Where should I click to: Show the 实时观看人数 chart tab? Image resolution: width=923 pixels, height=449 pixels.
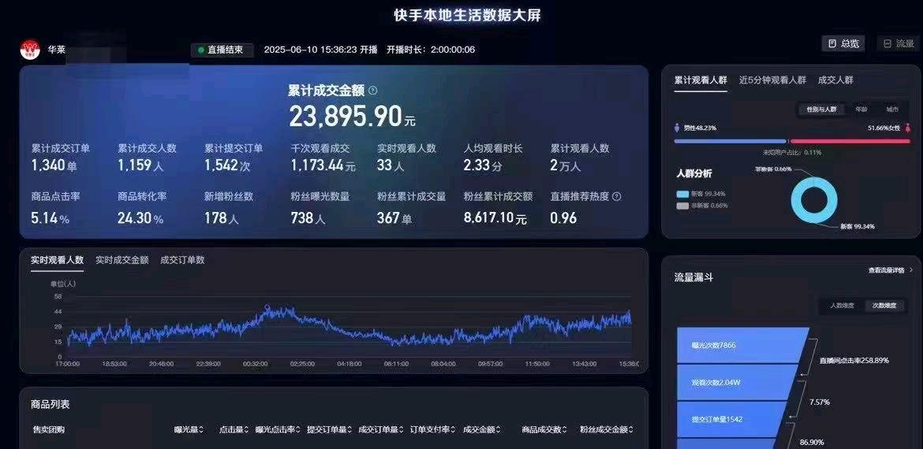point(57,260)
